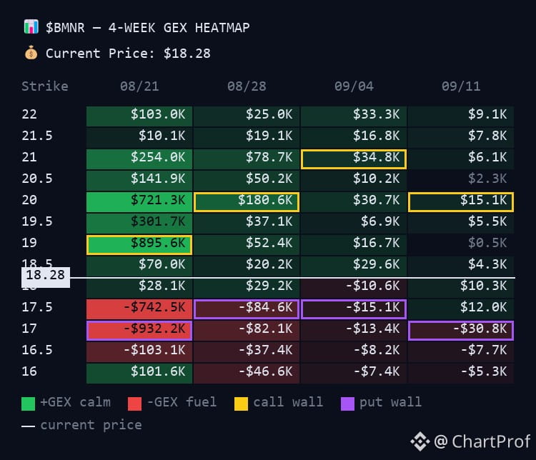Screen dimensions: 536x460
Task: Select the $6.9K cell at strike 19.5
Action: [354, 224]
